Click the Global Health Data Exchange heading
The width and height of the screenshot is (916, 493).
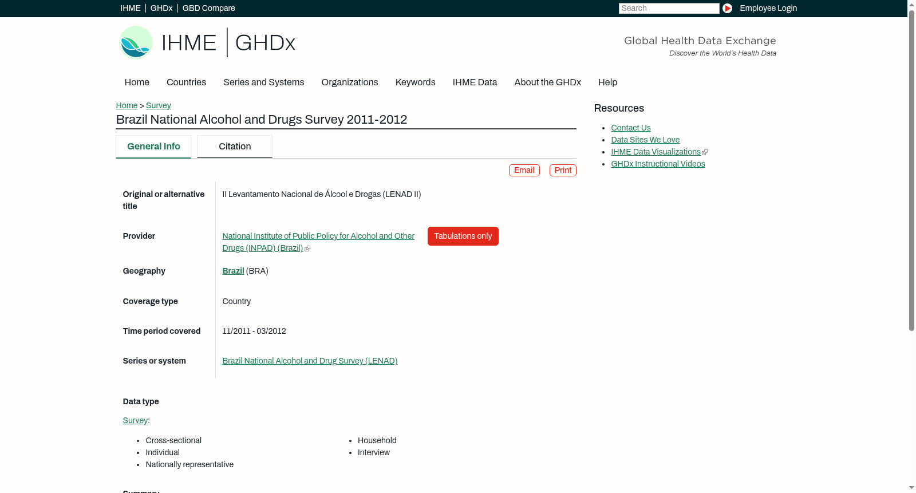[x=700, y=41]
